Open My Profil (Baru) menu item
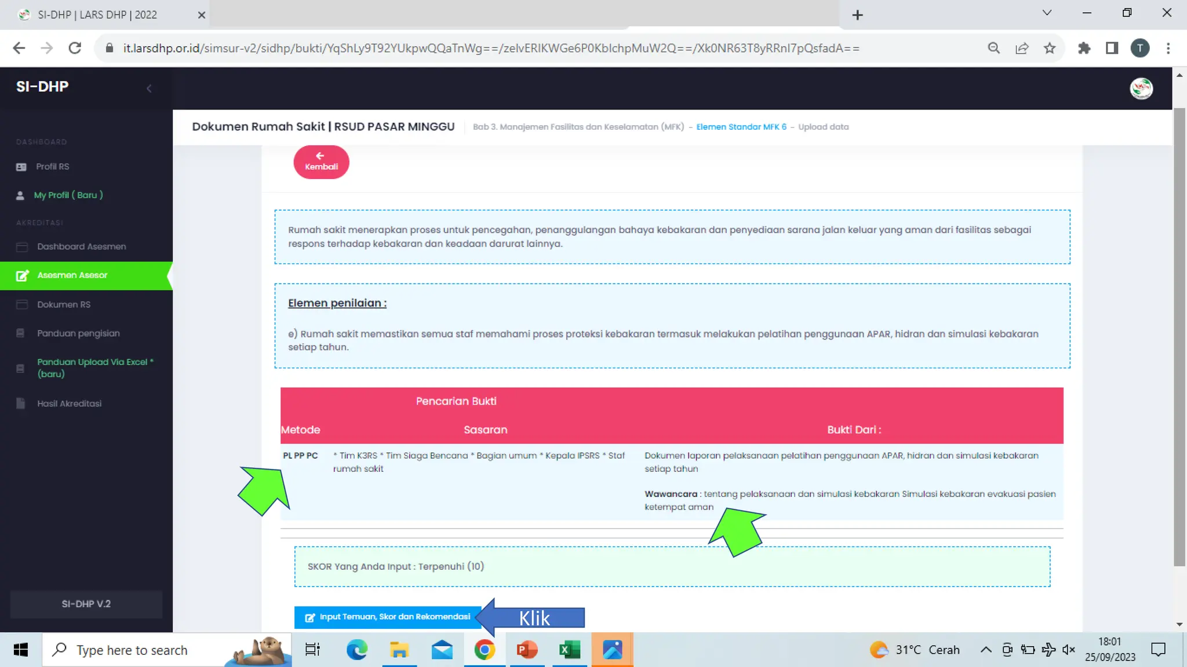The image size is (1187, 667). pos(68,195)
